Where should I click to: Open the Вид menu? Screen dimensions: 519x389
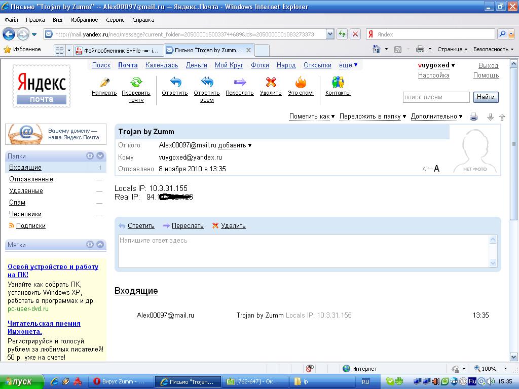[57, 20]
